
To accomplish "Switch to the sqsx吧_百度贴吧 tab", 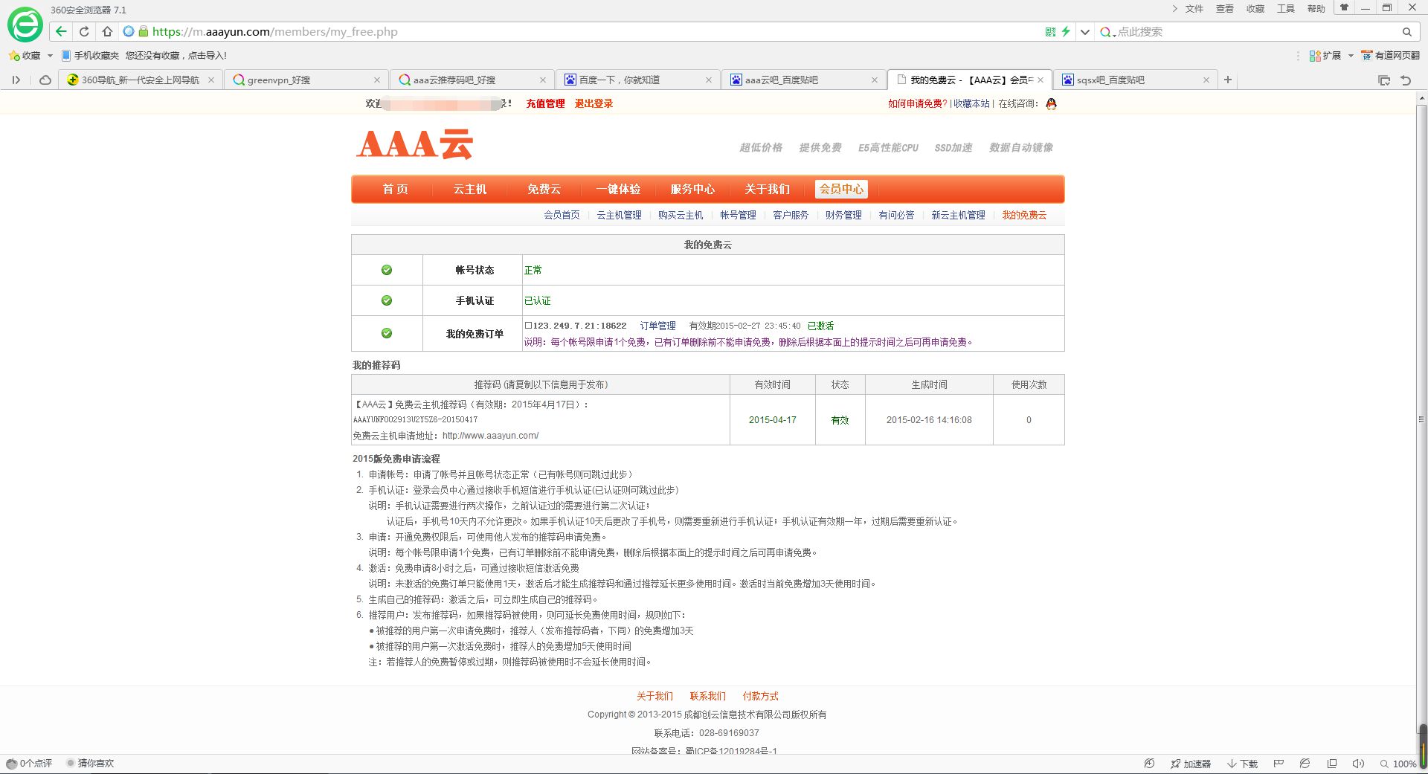I will 1135,80.
